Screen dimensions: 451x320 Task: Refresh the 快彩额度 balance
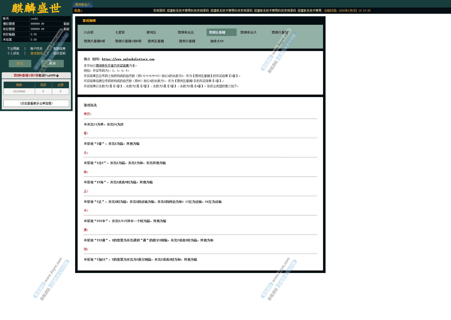click(66, 29)
